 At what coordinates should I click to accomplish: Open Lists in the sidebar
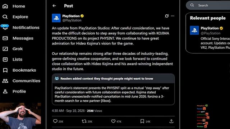13,59
